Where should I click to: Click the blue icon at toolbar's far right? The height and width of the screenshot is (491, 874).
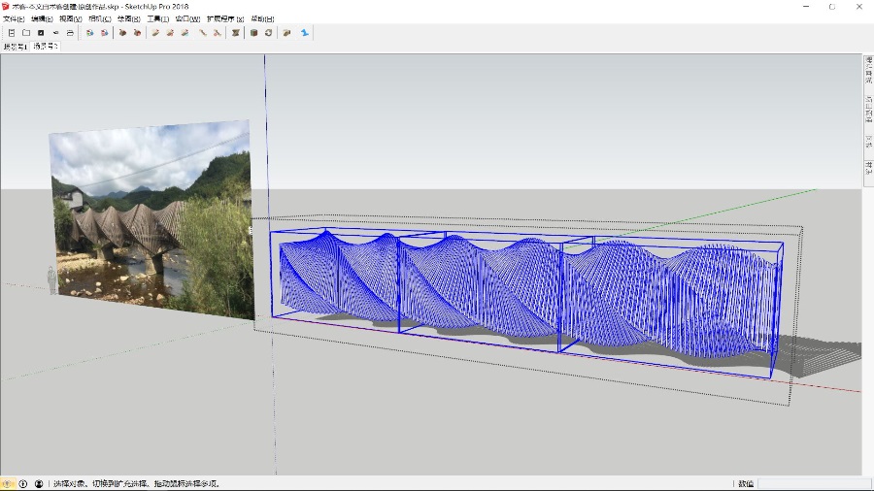pos(305,32)
